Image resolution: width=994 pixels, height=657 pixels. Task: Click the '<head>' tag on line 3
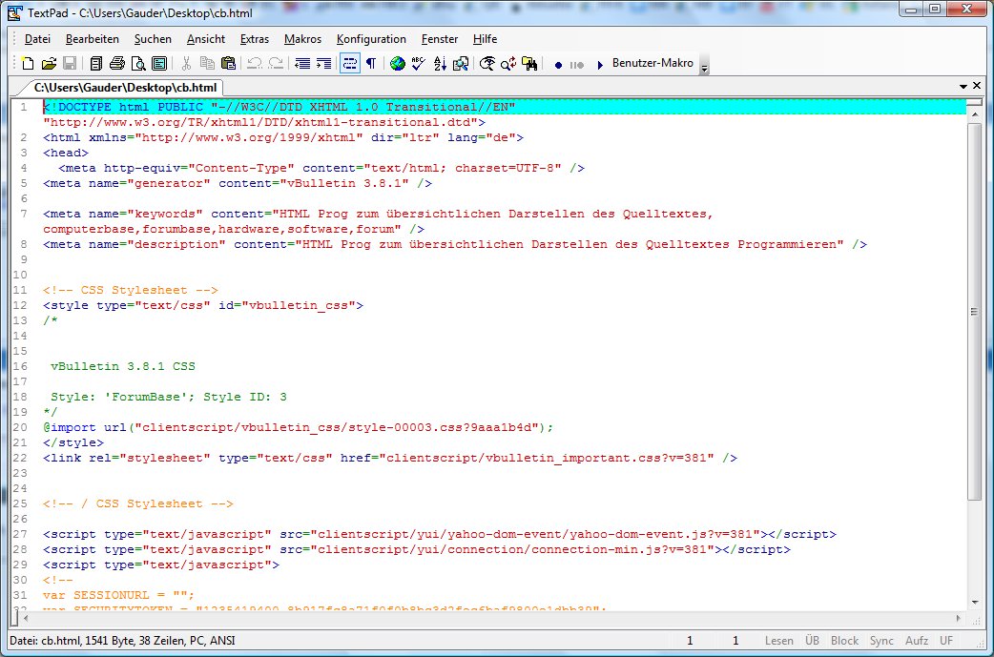pos(66,153)
